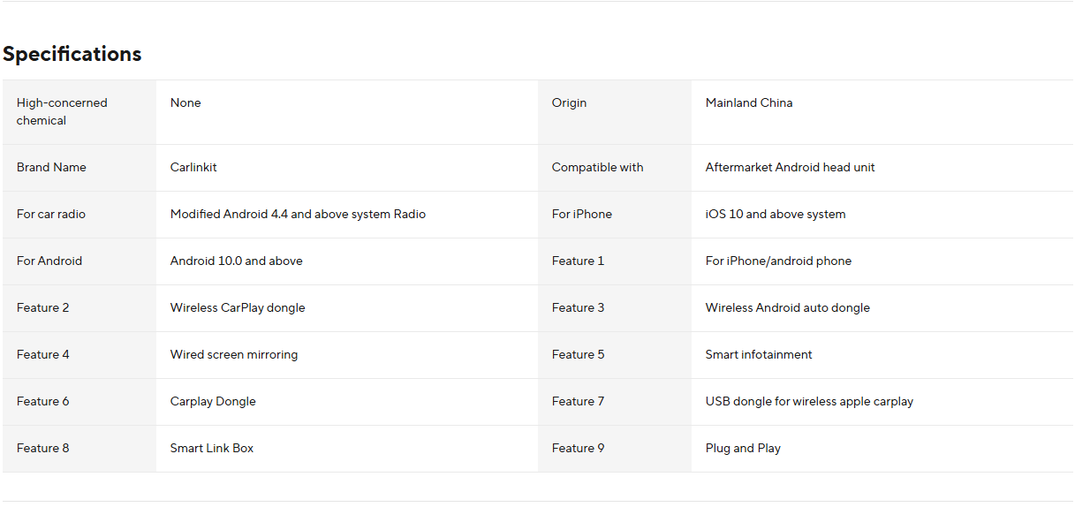Click For iPhone/android phone value
Viewport: 1090px width, 507px height.
pos(778,261)
